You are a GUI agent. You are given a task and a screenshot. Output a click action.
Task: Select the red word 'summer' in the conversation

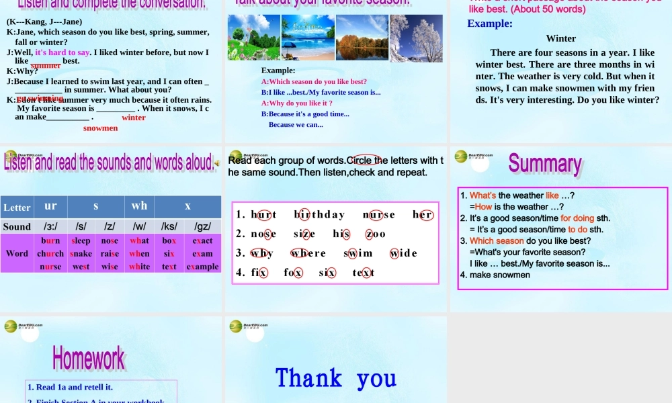click(x=45, y=65)
